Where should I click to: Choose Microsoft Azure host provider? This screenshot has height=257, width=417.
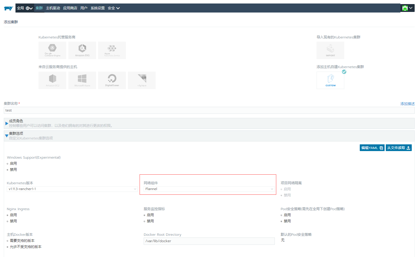pos(82,80)
